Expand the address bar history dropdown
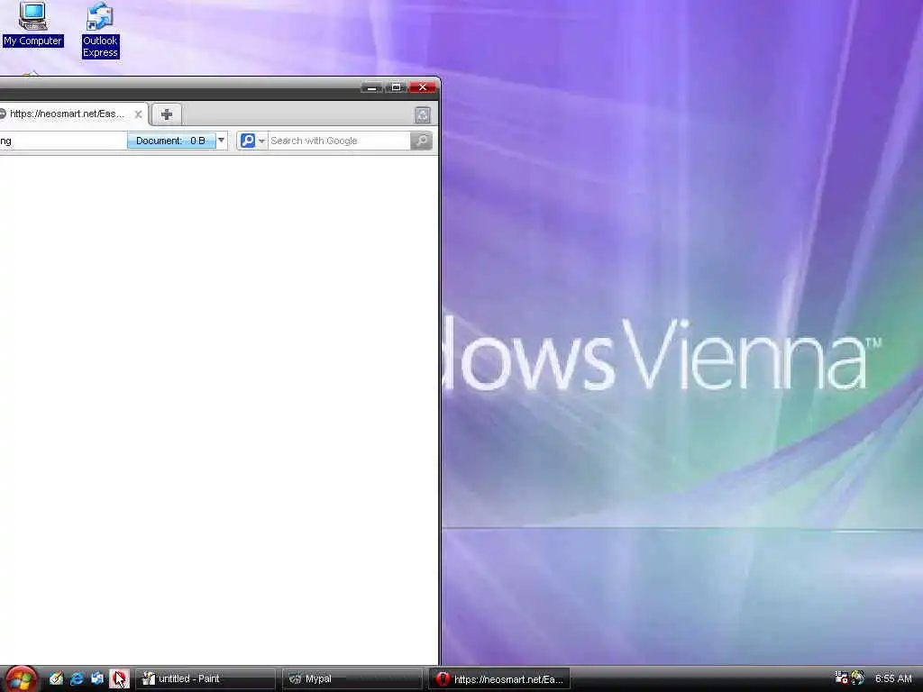Viewport: 923px width, 692px height. (x=222, y=141)
